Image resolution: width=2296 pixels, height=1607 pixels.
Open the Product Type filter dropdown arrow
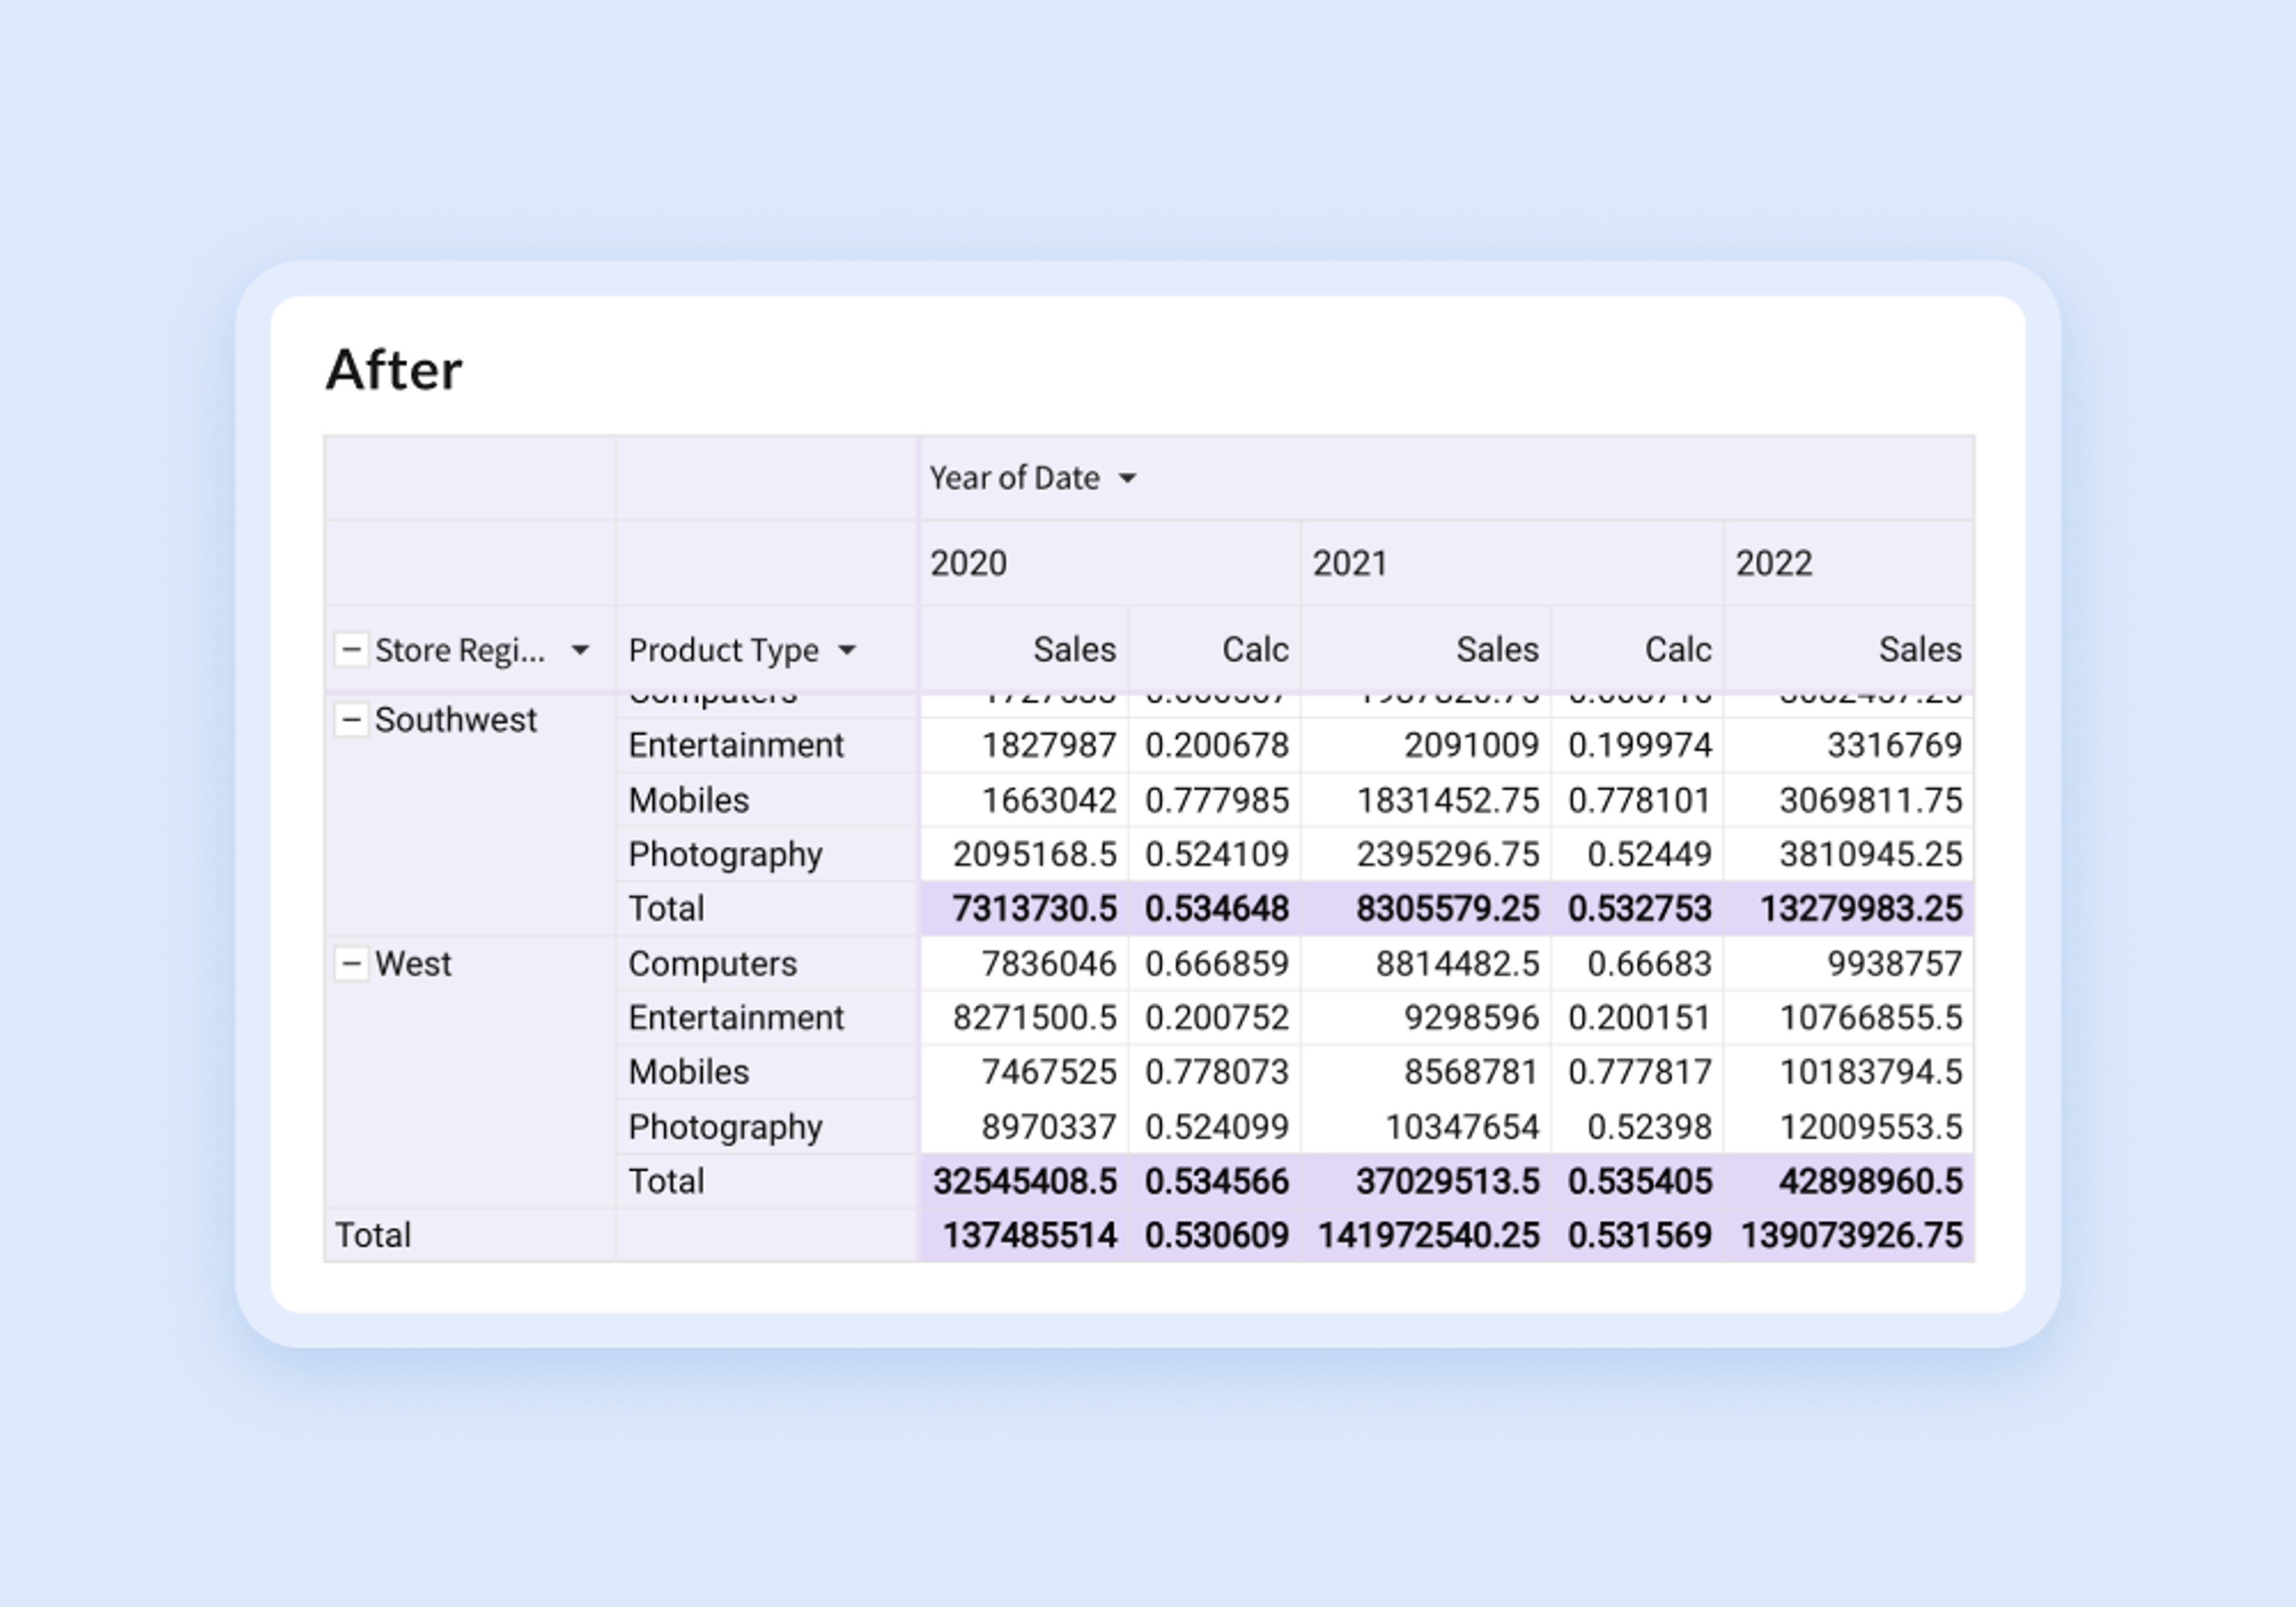click(847, 651)
